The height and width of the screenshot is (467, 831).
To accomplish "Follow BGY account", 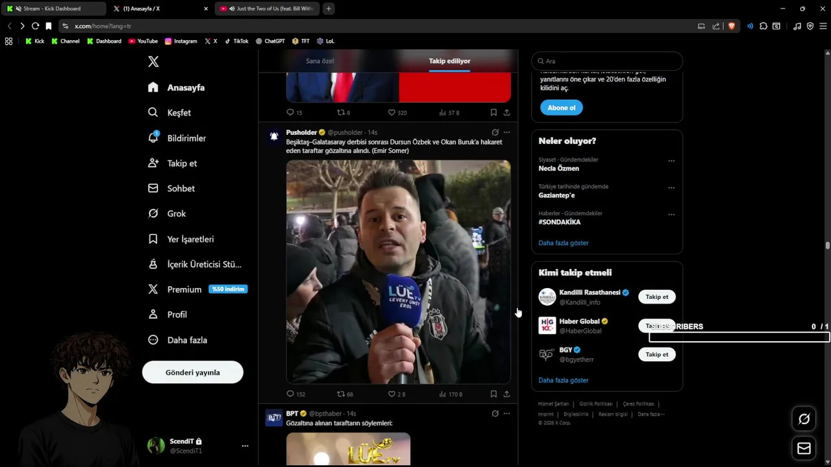I will coord(656,355).
